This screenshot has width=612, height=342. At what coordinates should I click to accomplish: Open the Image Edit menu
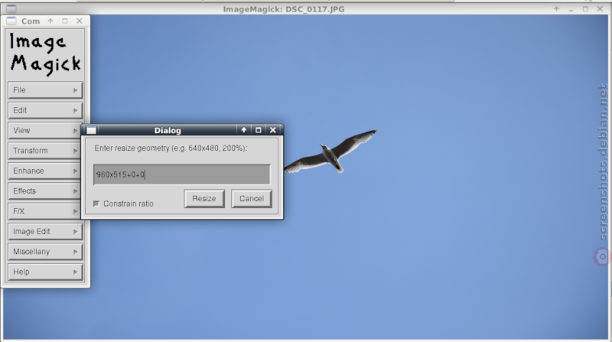[45, 232]
